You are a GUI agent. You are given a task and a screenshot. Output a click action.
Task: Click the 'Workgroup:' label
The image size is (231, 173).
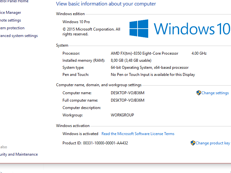[72, 115]
